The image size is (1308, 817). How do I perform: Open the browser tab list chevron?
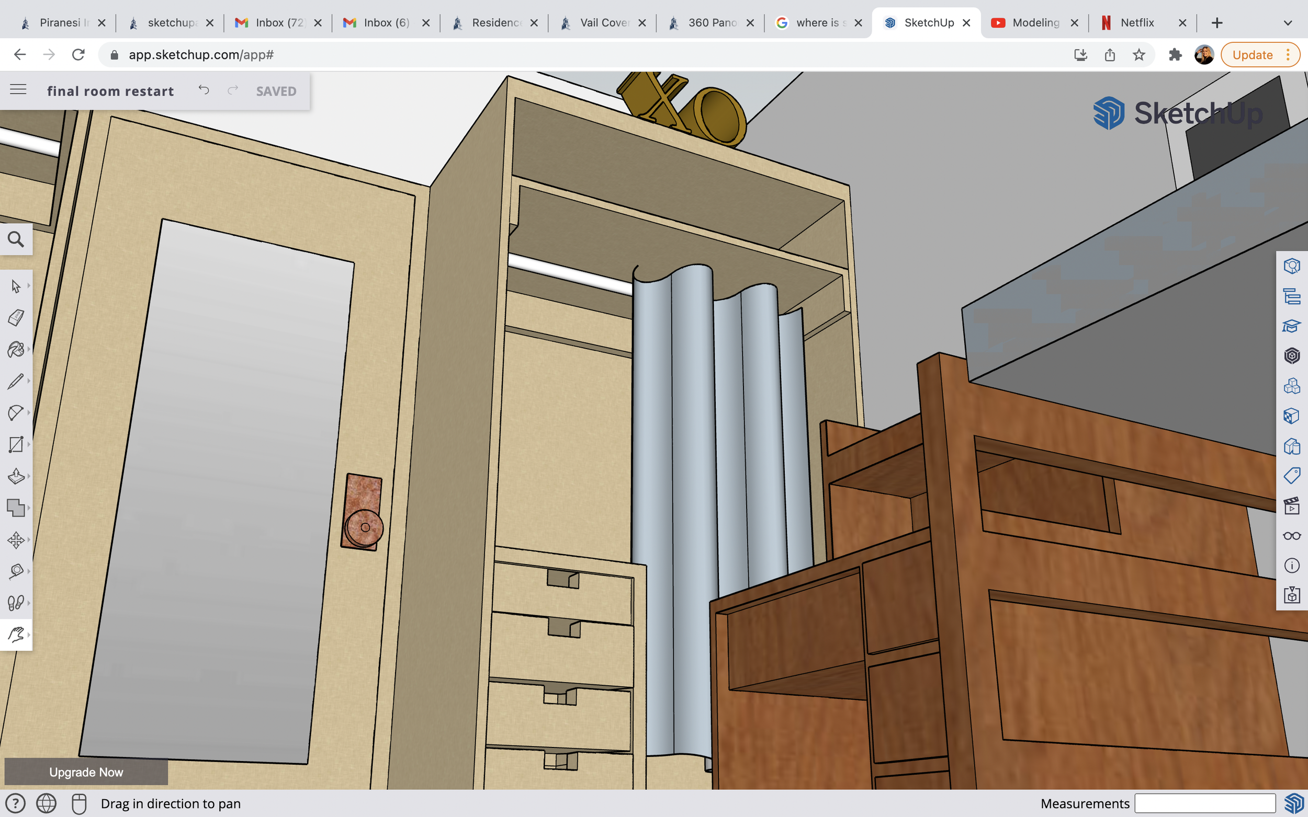(x=1289, y=22)
